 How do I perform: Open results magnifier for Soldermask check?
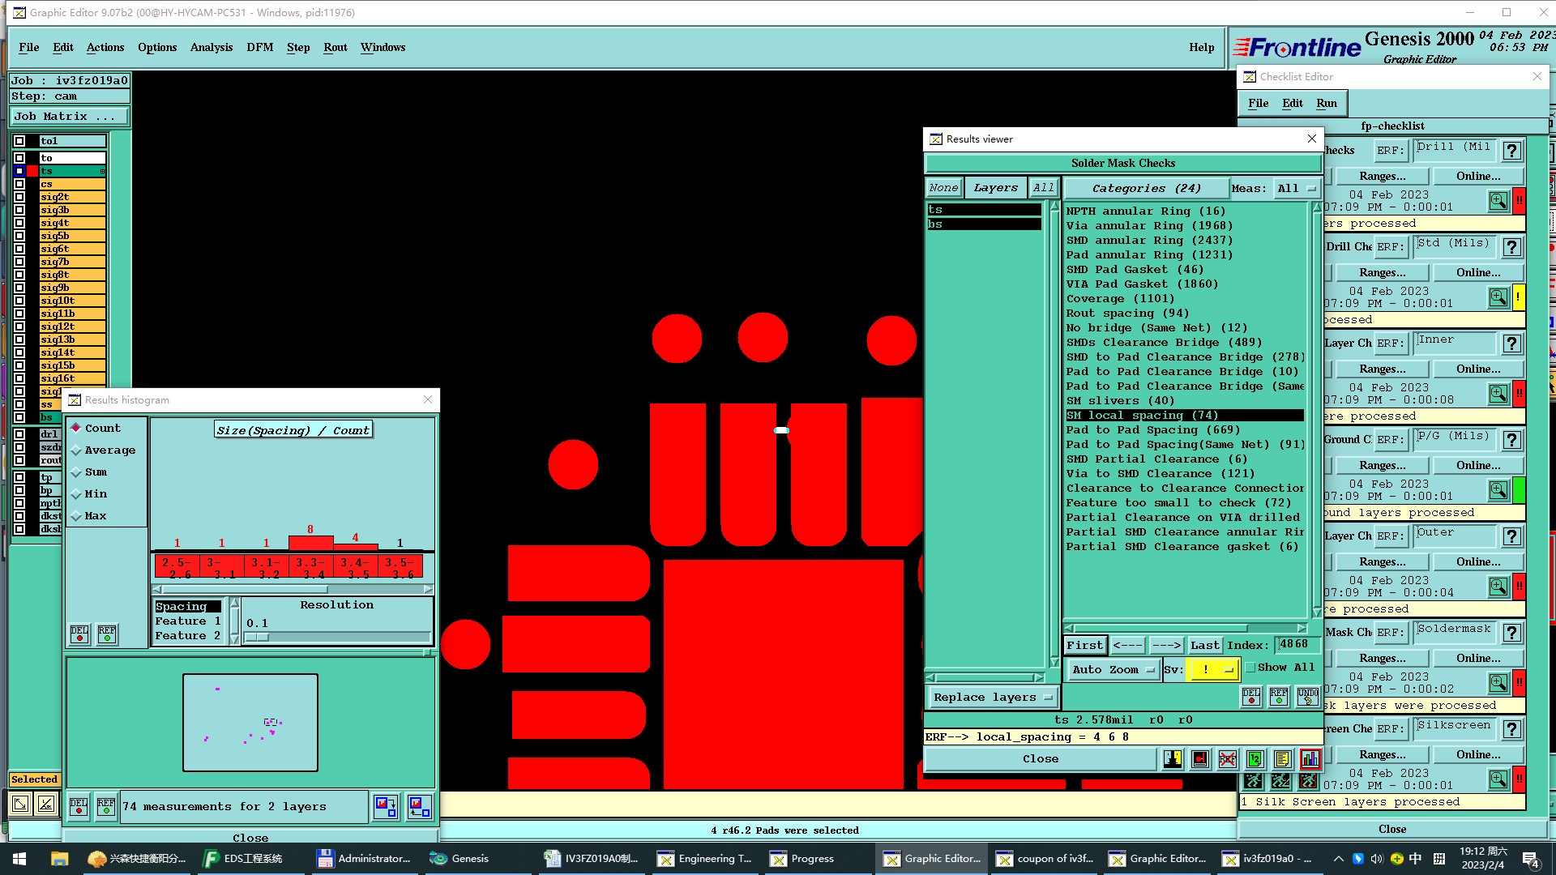1498,683
